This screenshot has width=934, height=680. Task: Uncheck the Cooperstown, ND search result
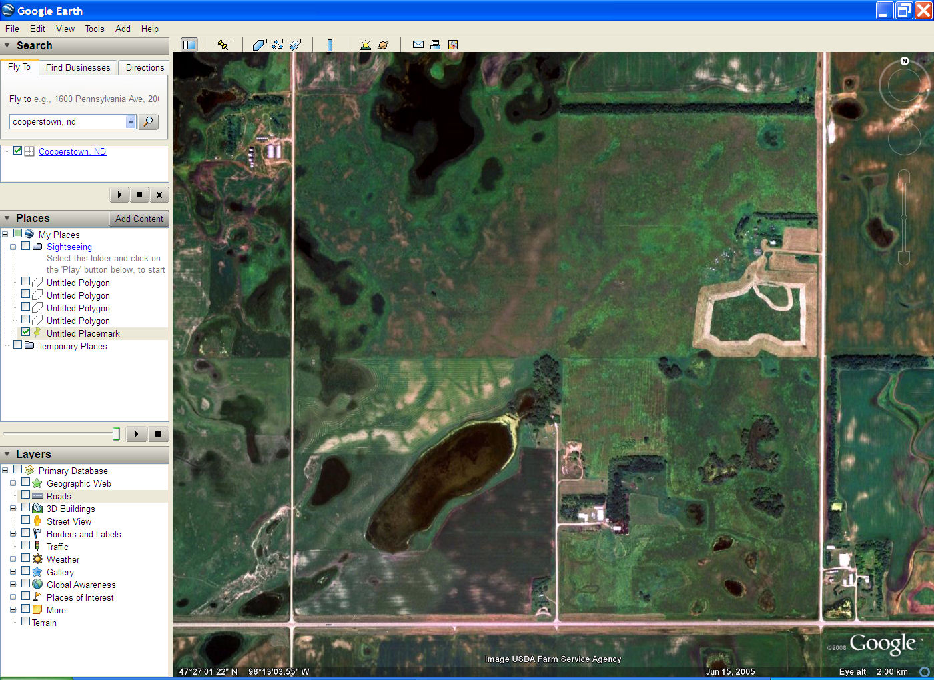[x=17, y=151]
